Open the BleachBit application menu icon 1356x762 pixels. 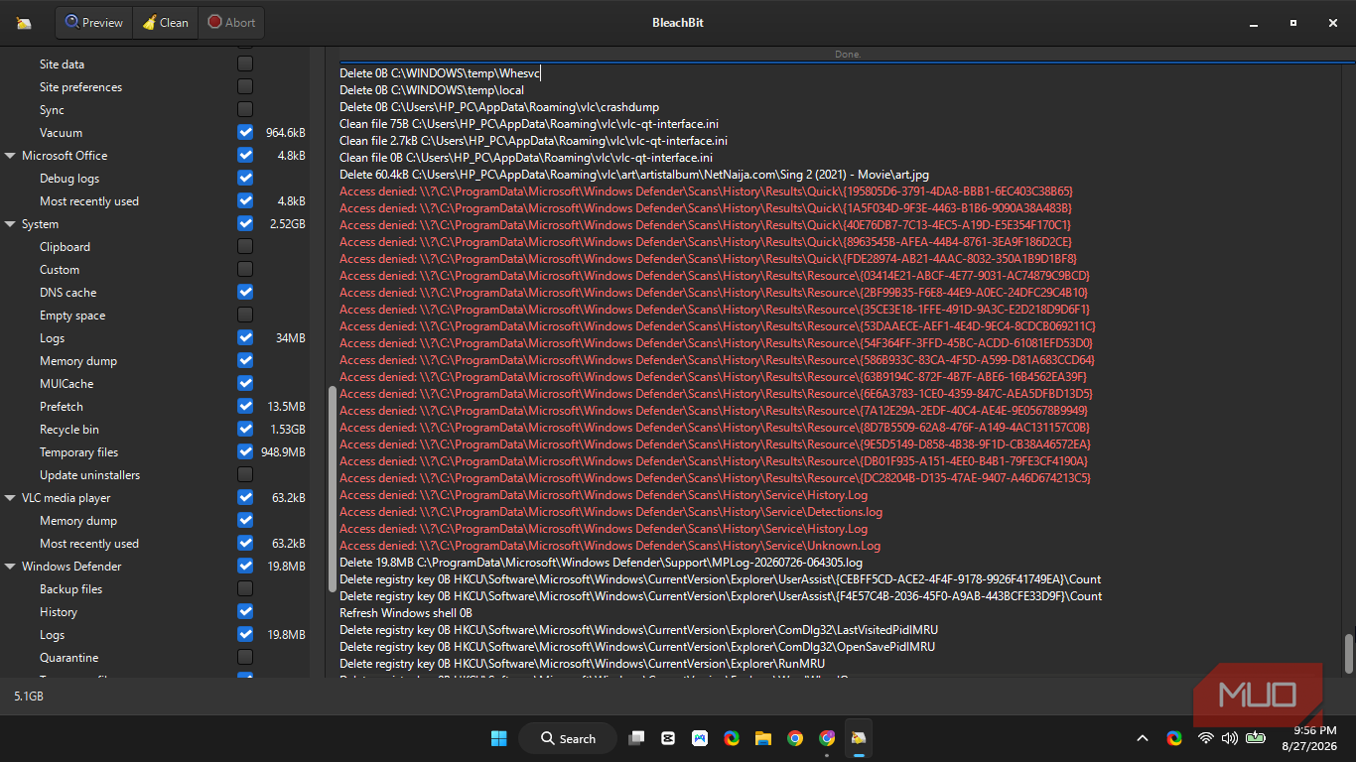[24, 23]
